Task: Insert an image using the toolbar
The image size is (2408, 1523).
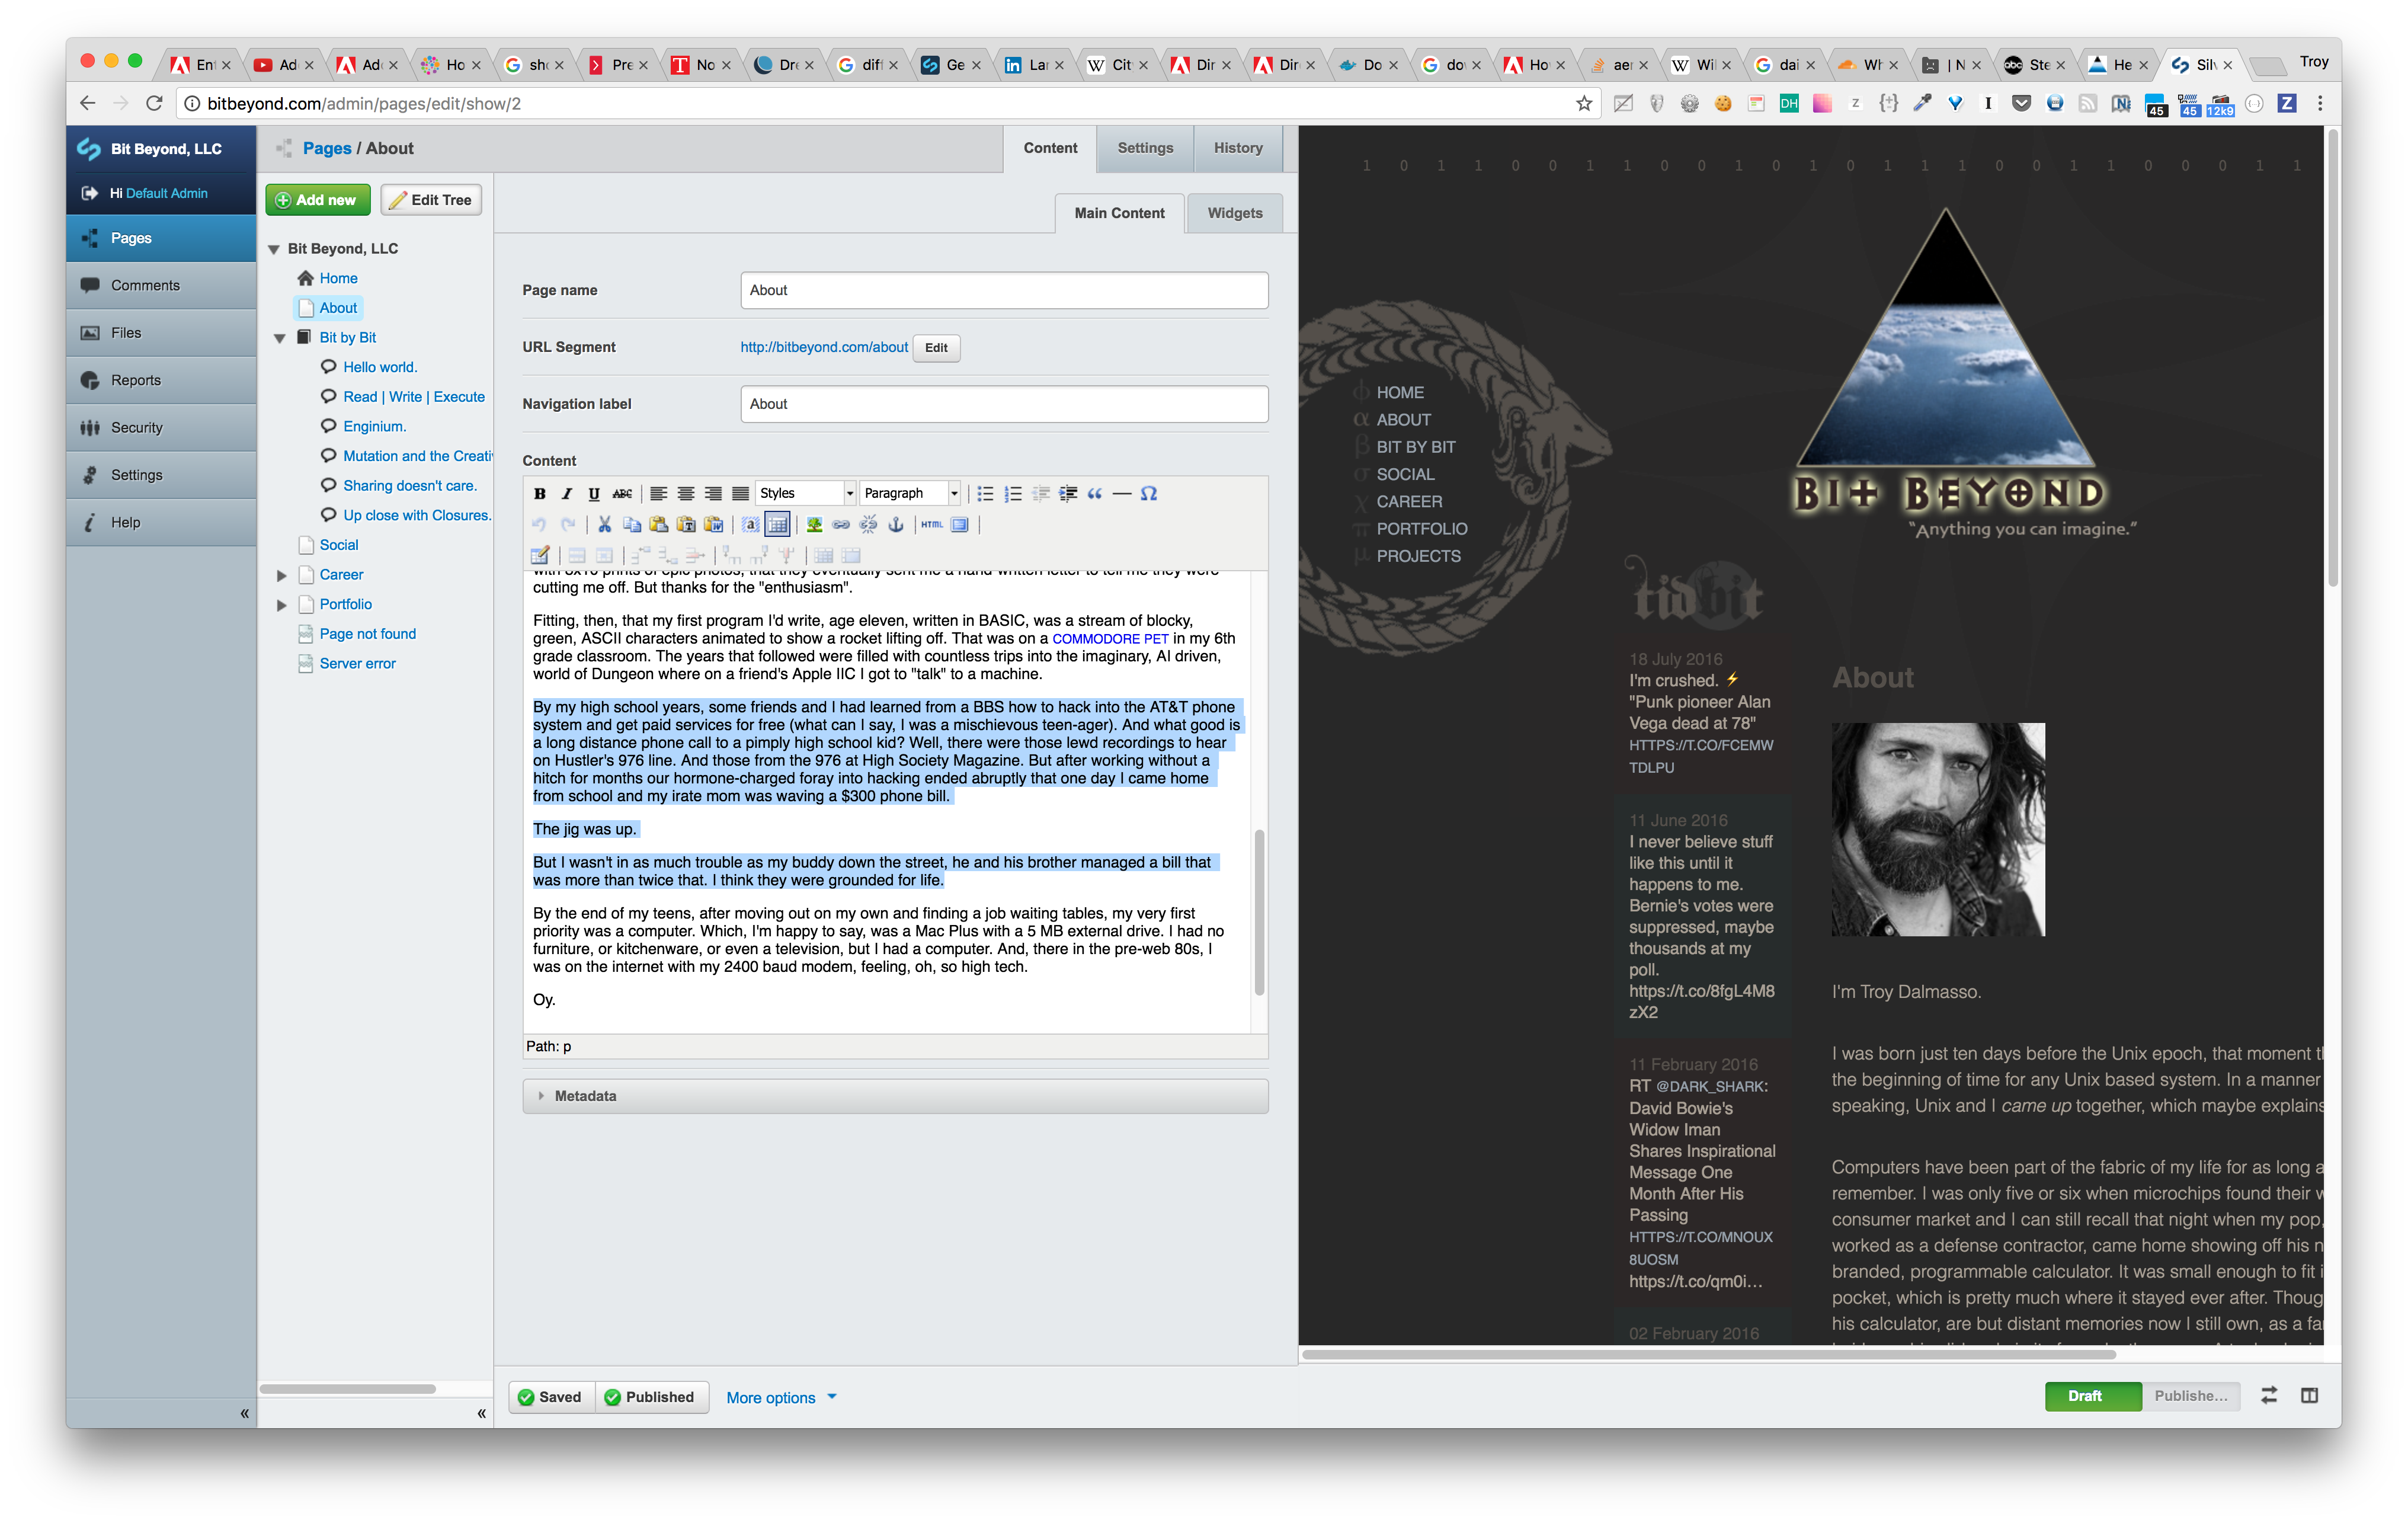Action: point(814,524)
